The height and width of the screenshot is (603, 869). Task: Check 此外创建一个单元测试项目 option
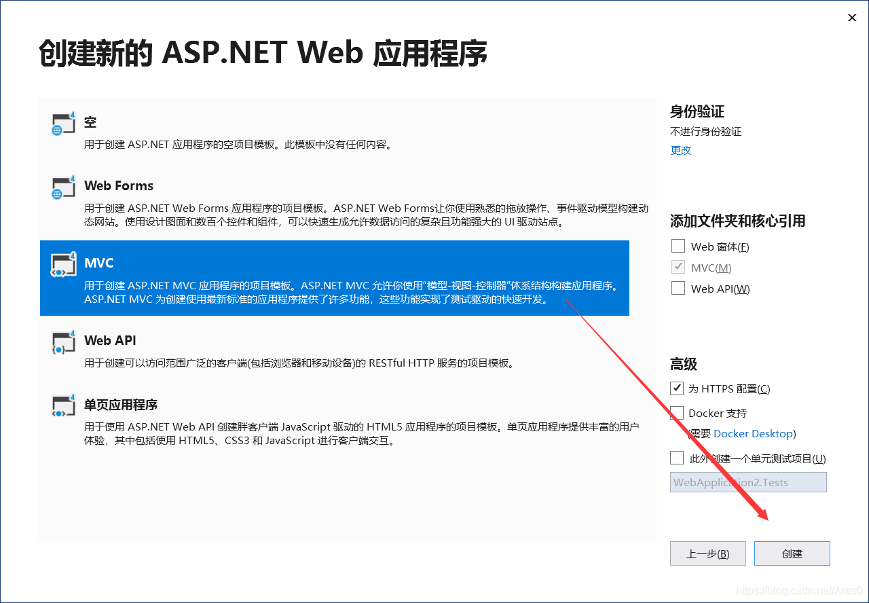pyautogui.click(x=676, y=458)
